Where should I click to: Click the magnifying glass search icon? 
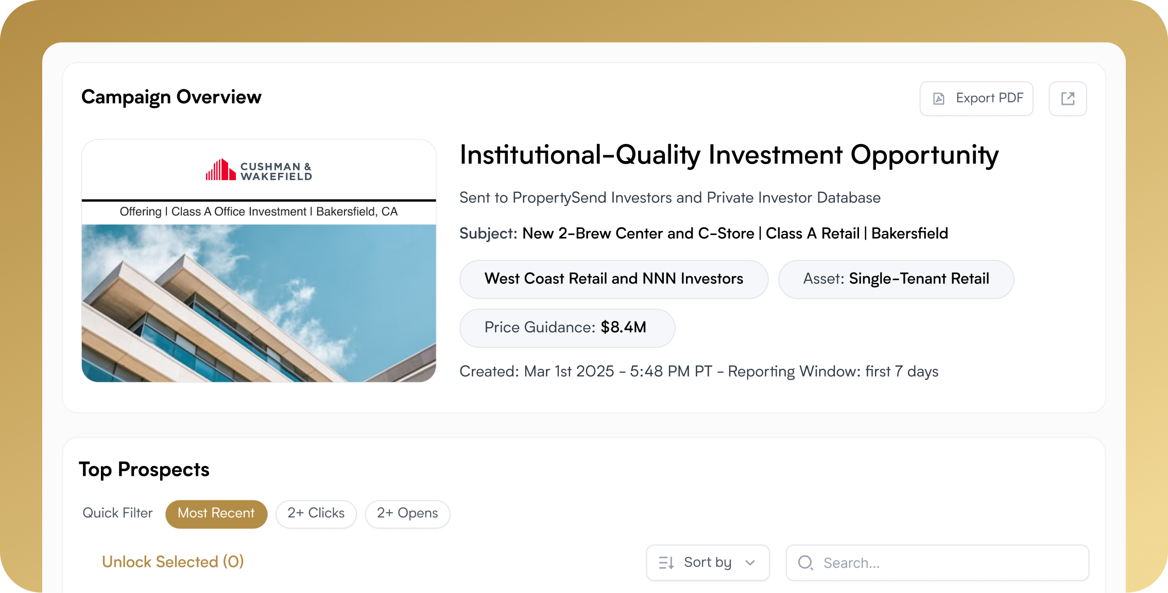click(x=805, y=563)
